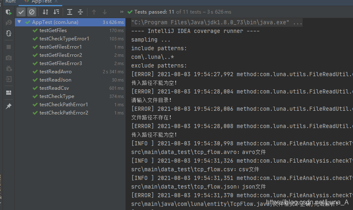The height and width of the screenshot is (210, 353).
Task: Open the bug/settings icon in the sidebar
Action: (x=9, y=68)
